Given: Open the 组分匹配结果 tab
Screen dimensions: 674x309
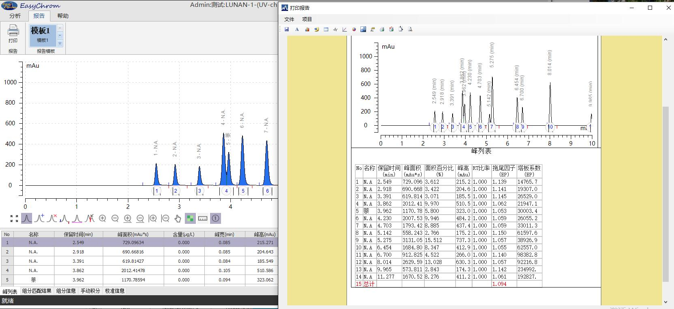Looking at the screenshot, I should [37, 291].
